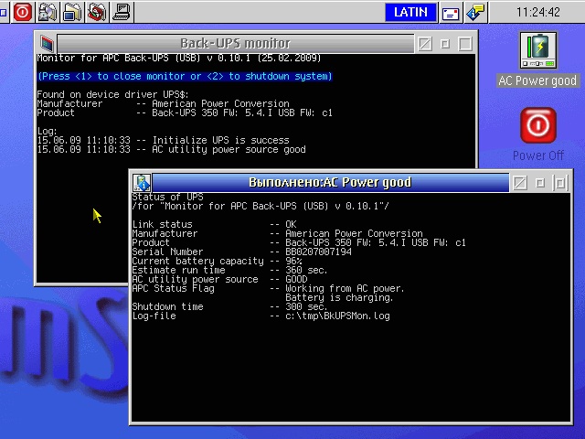Maximize the Back-UPS monitor window

pos(465,43)
